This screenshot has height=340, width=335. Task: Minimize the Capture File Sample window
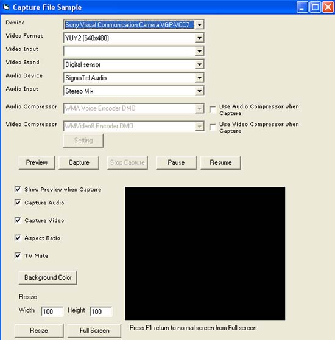302,7
